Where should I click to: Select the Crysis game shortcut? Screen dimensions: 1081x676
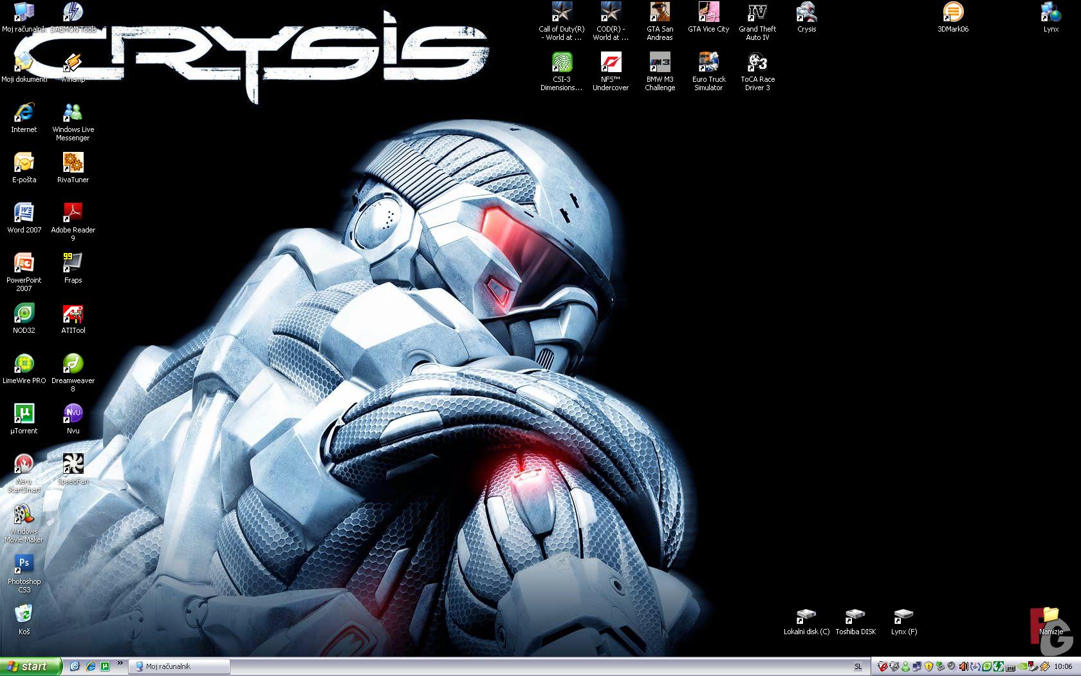(x=806, y=17)
